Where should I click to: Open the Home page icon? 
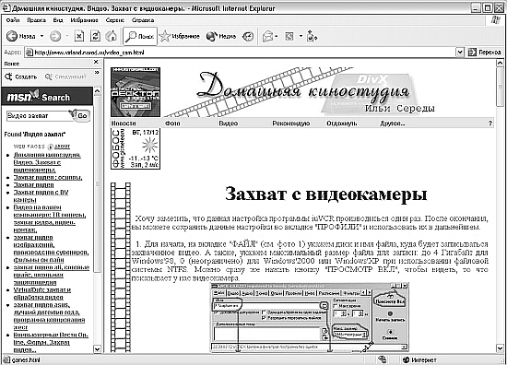point(112,36)
